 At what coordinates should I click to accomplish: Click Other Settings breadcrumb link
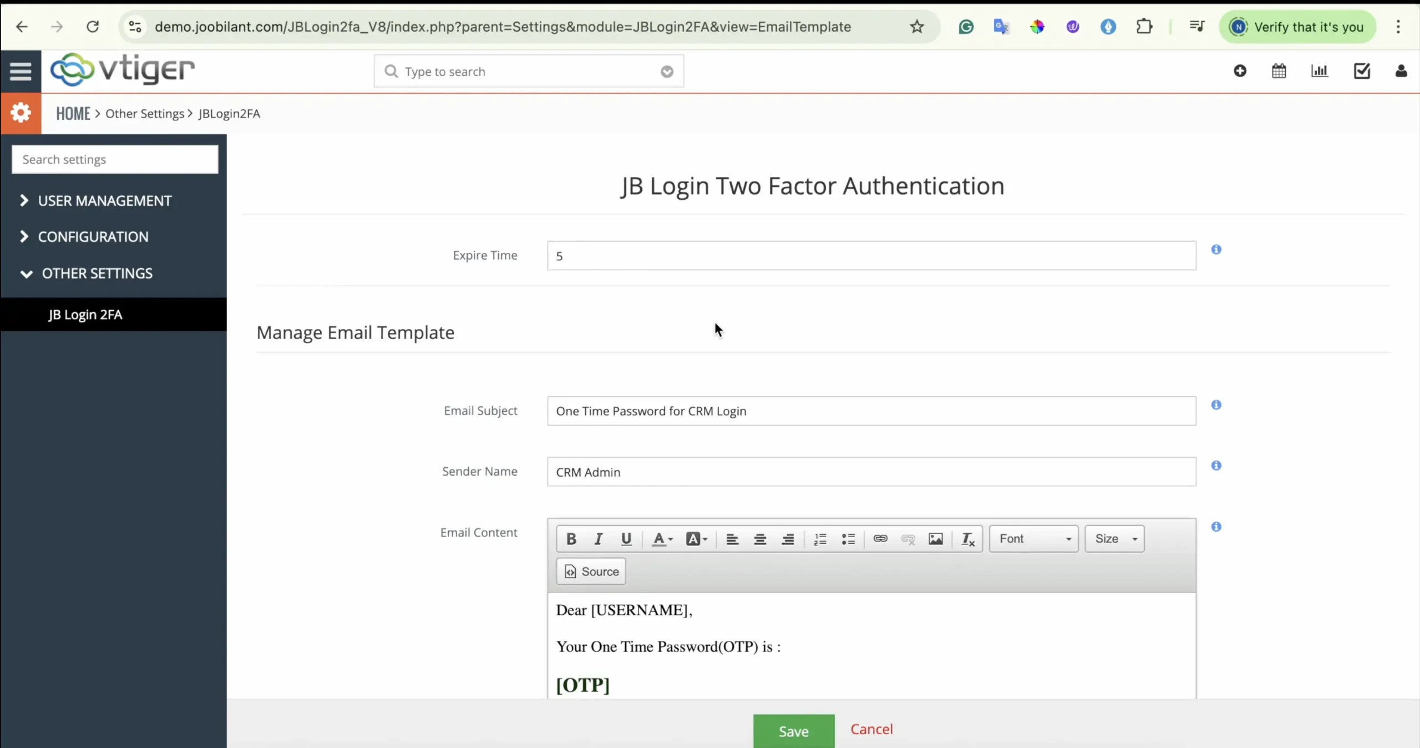(x=145, y=114)
